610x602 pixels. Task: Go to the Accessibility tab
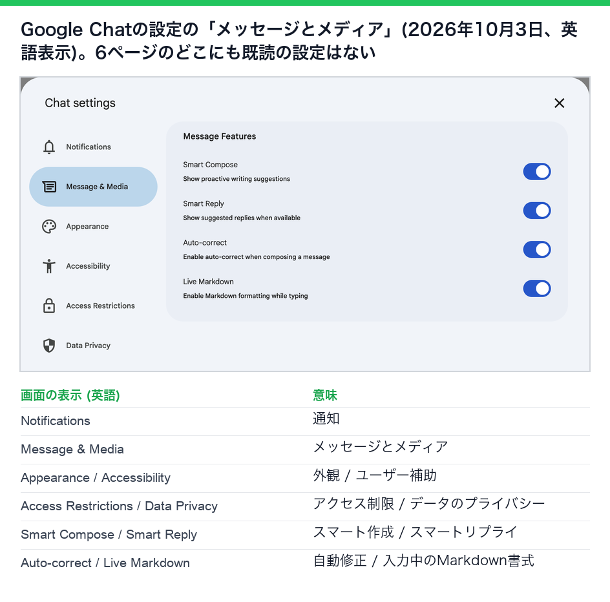(x=93, y=266)
